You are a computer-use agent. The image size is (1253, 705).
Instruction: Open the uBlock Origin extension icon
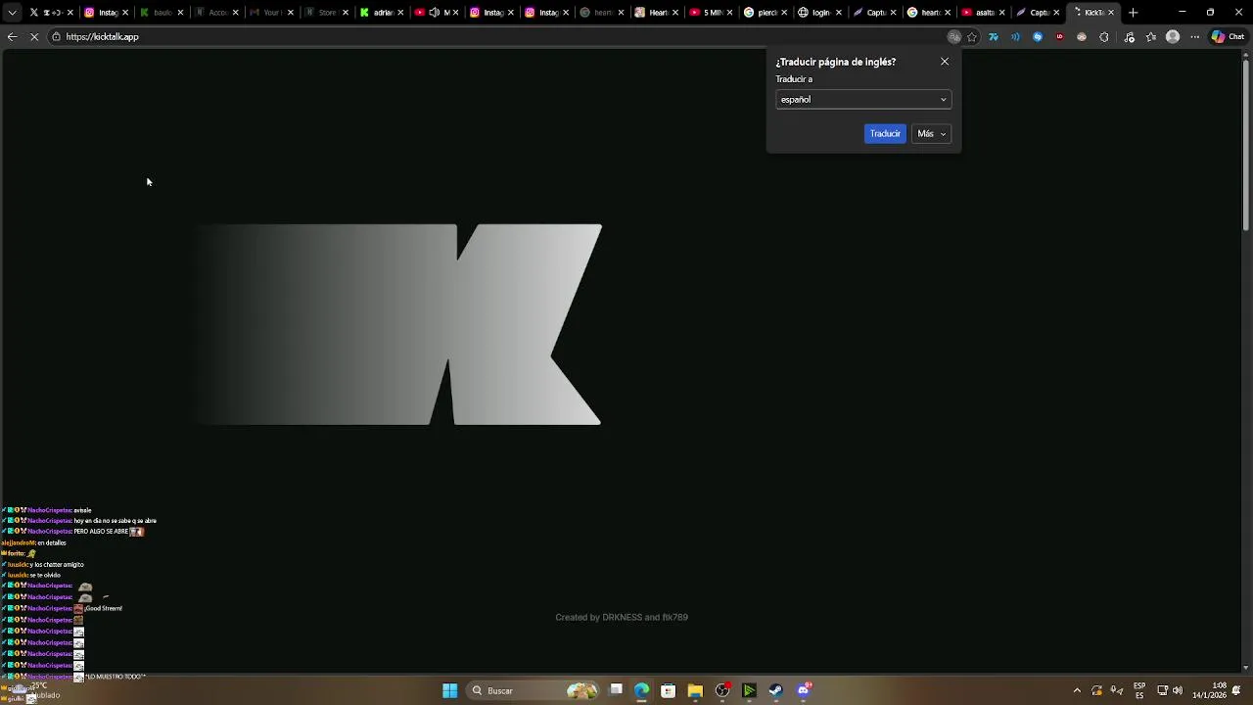pos(1059,36)
